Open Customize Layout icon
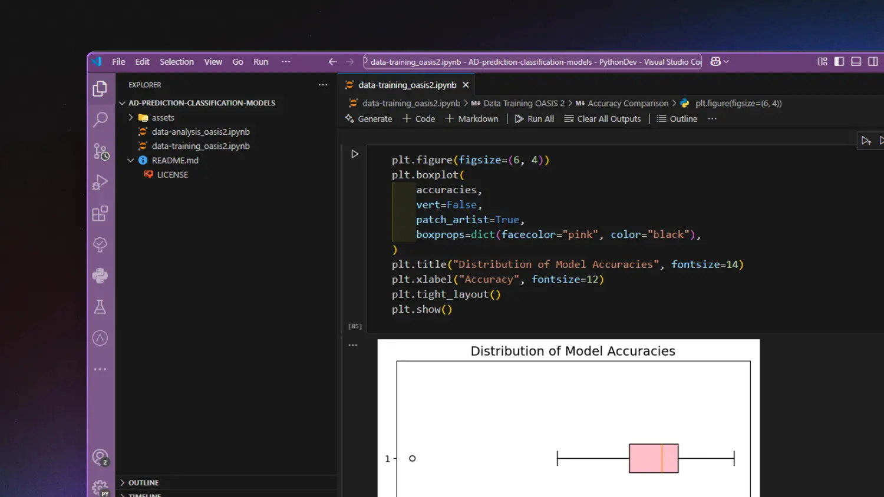 click(823, 61)
